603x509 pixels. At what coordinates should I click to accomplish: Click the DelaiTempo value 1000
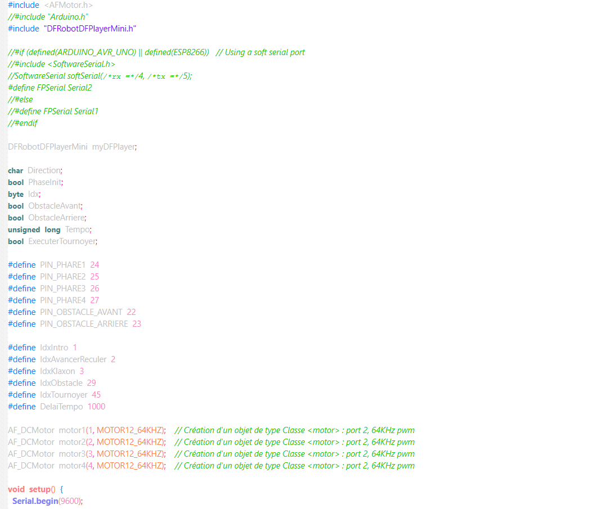(96, 407)
